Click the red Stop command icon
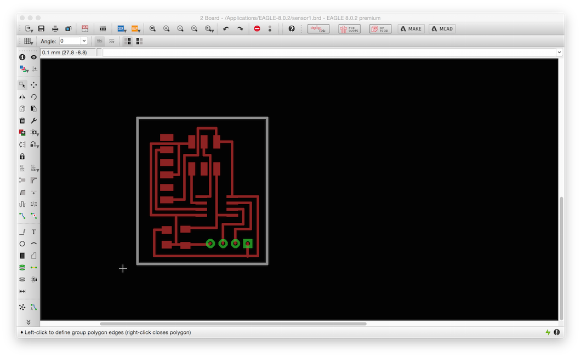Viewport: 581px width, 358px height. (257, 29)
